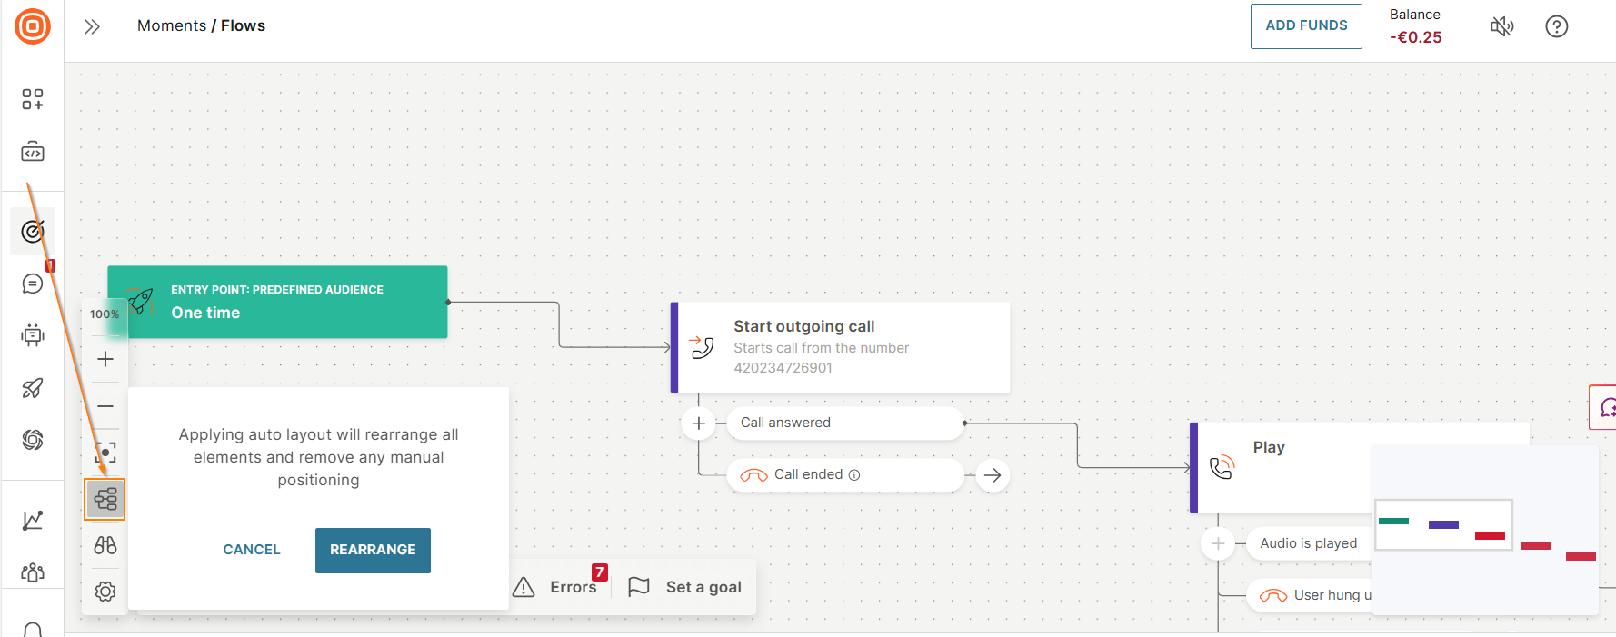Open the Moments target icon in sidebar
This screenshot has height=637, width=1616.
(33, 230)
